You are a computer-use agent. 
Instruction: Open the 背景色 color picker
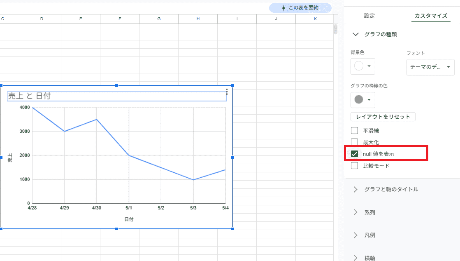[362, 66]
